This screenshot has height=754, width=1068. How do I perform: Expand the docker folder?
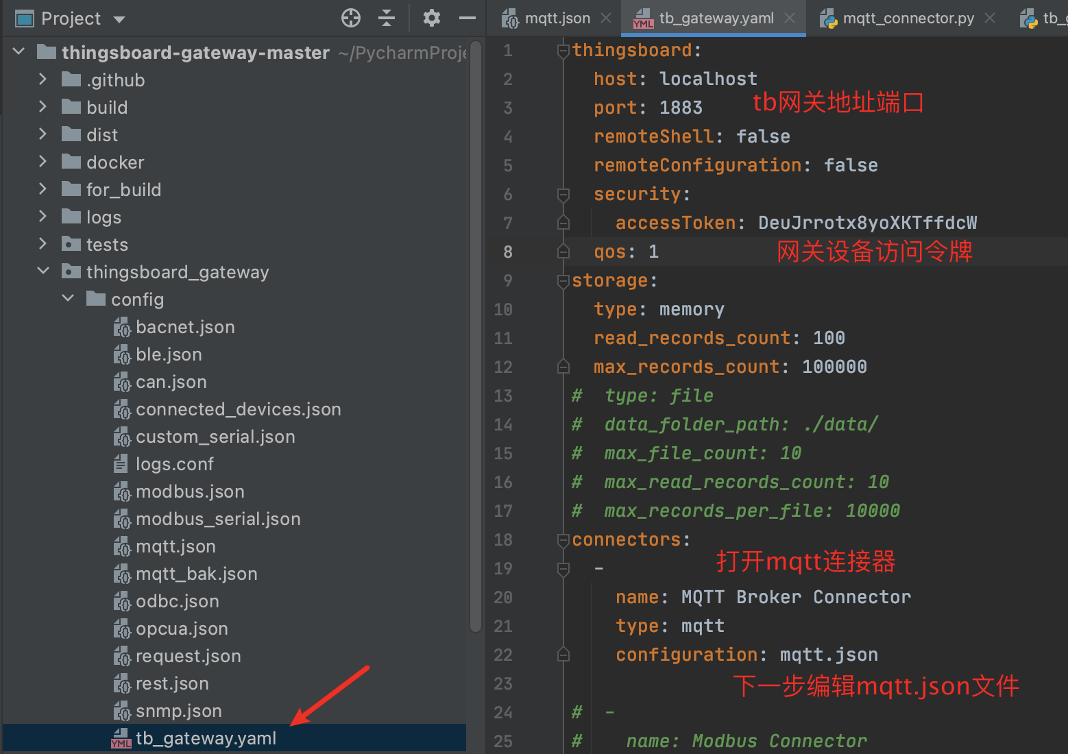(x=43, y=161)
